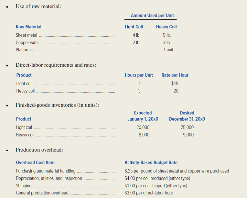This screenshot has width=247, height=198.
Task: Select the 'Overhead Cost Item' header
Action: pyautogui.click(x=35, y=163)
